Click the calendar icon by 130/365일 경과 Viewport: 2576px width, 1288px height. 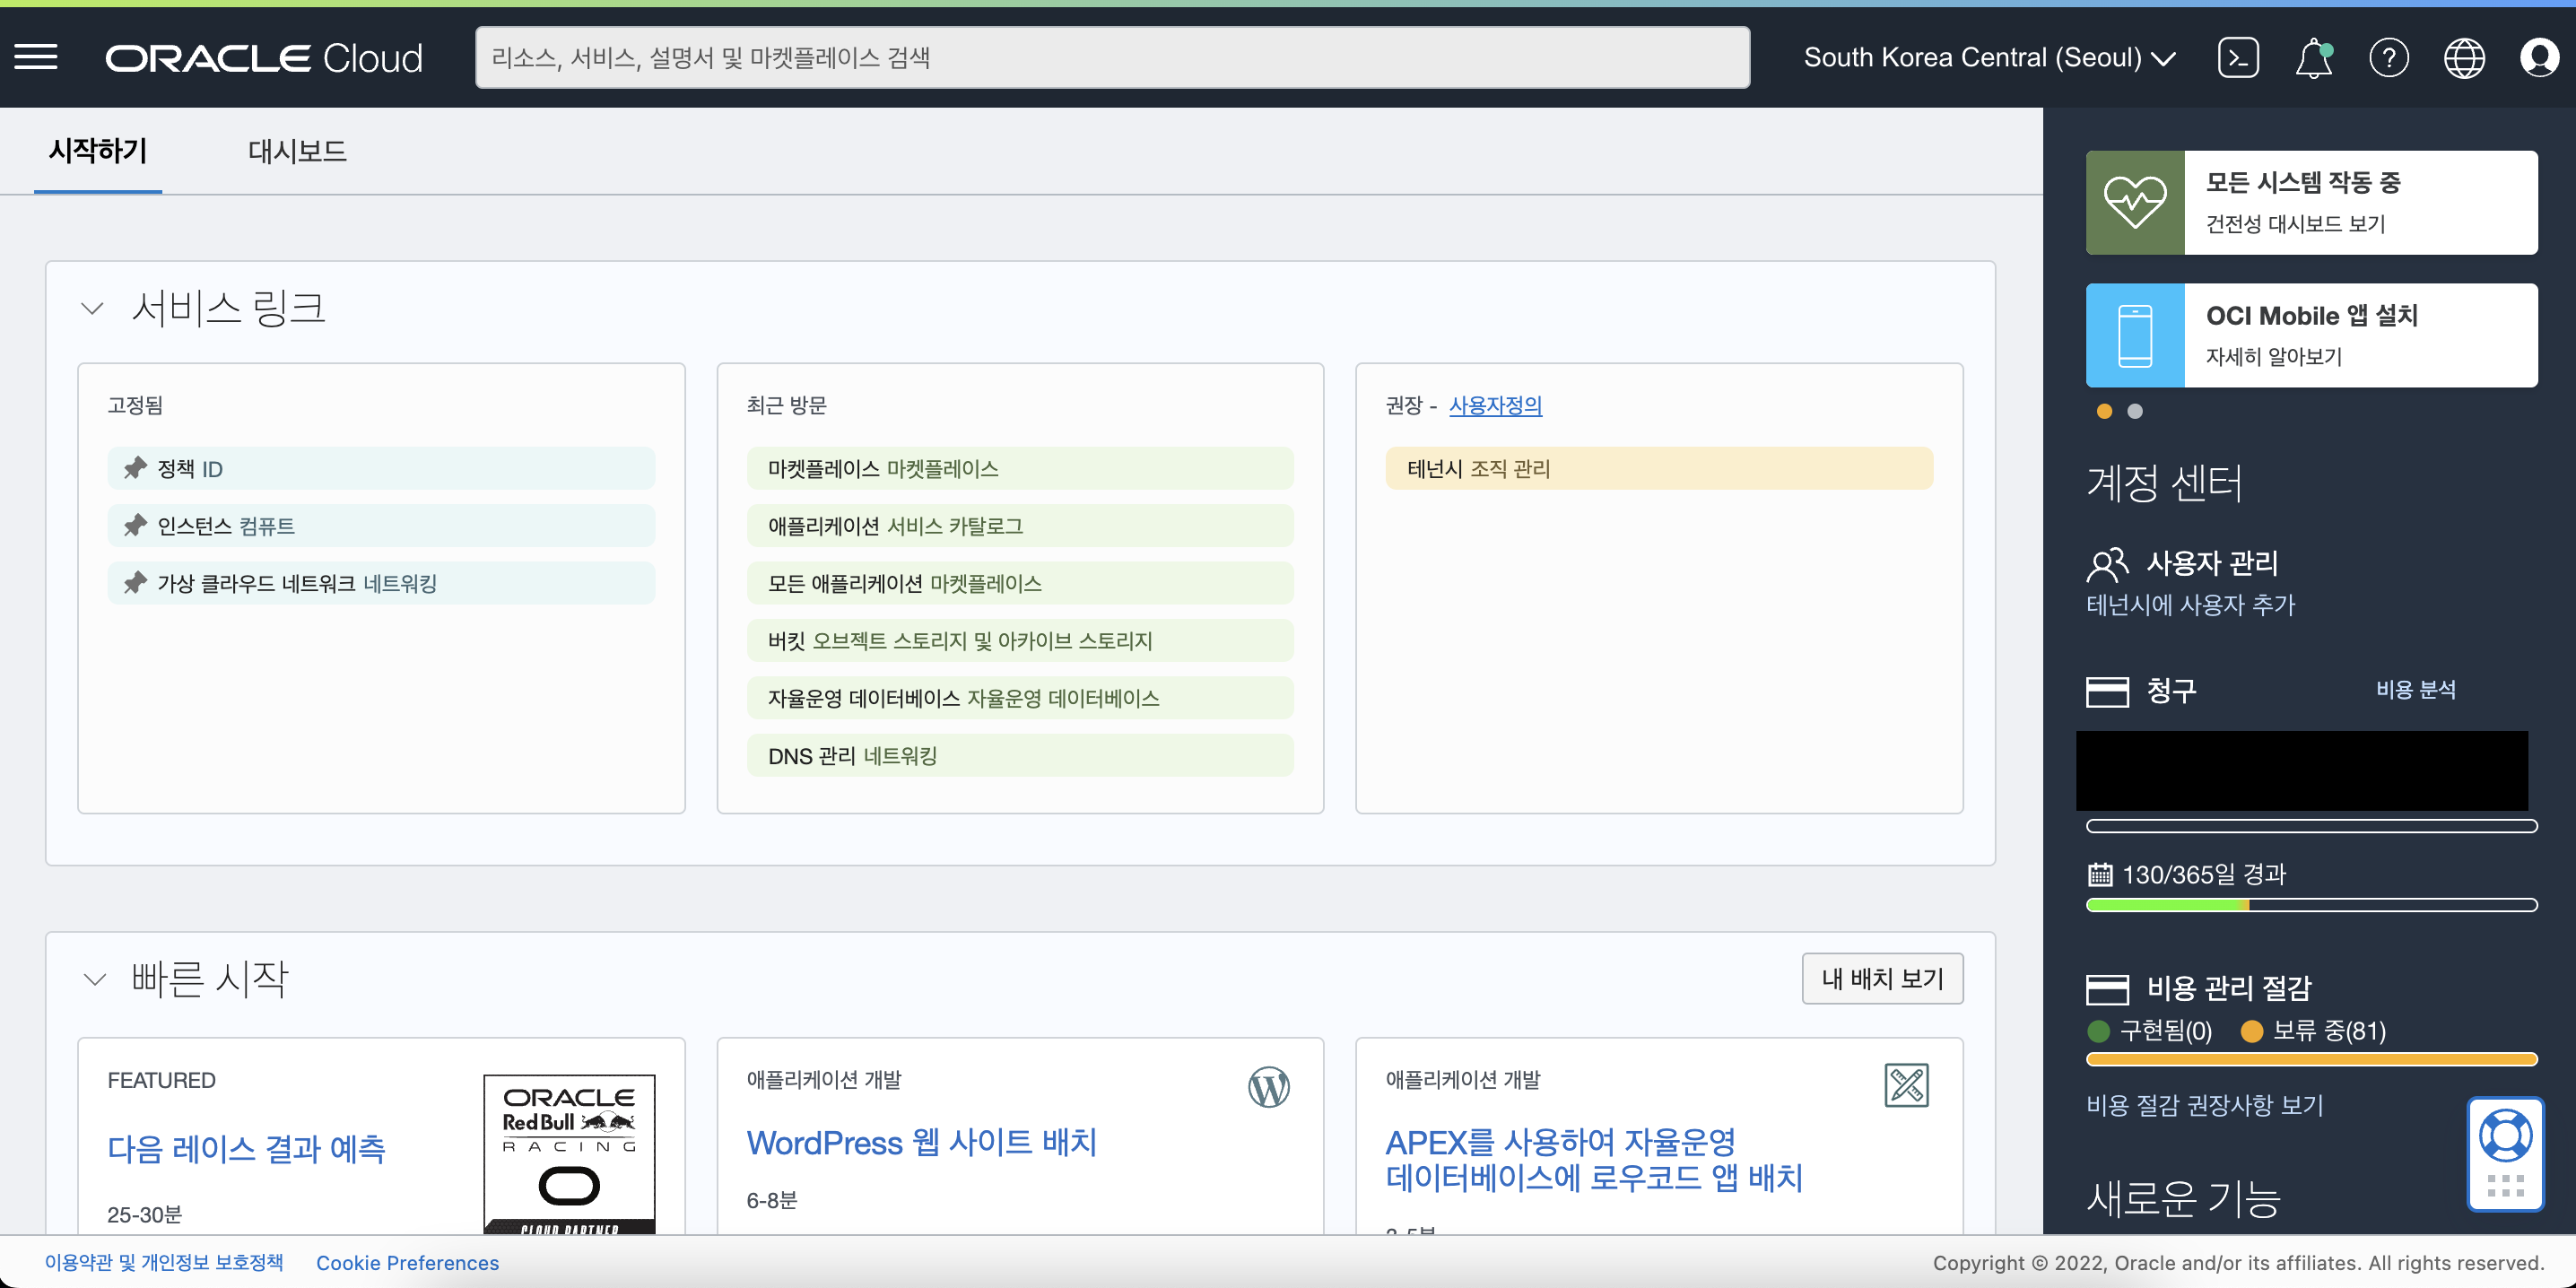point(2100,875)
